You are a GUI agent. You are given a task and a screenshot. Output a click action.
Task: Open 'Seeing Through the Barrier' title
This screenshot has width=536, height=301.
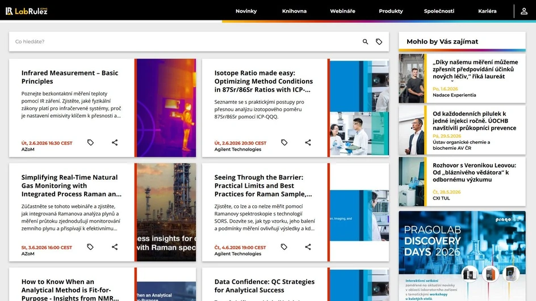pos(263,186)
